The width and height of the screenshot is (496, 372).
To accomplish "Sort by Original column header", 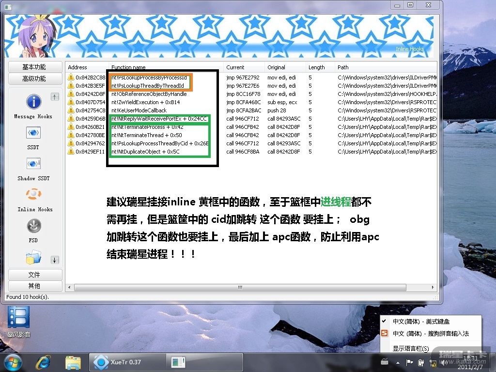I will coord(285,67).
